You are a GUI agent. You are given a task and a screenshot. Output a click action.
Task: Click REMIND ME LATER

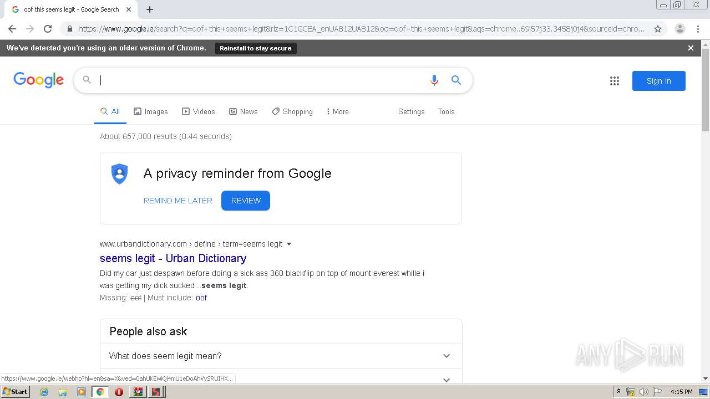click(178, 201)
